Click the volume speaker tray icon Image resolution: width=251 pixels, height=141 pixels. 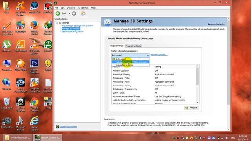click(x=227, y=138)
